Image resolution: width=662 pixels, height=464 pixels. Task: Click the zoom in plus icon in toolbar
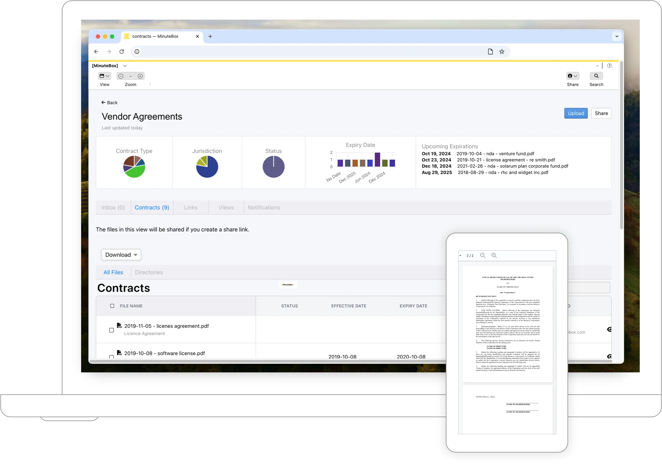[140, 76]
